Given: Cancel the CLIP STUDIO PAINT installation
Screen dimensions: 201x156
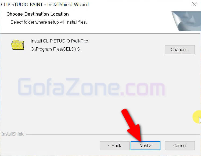Looking at the screenshot, I should point(180,146).
